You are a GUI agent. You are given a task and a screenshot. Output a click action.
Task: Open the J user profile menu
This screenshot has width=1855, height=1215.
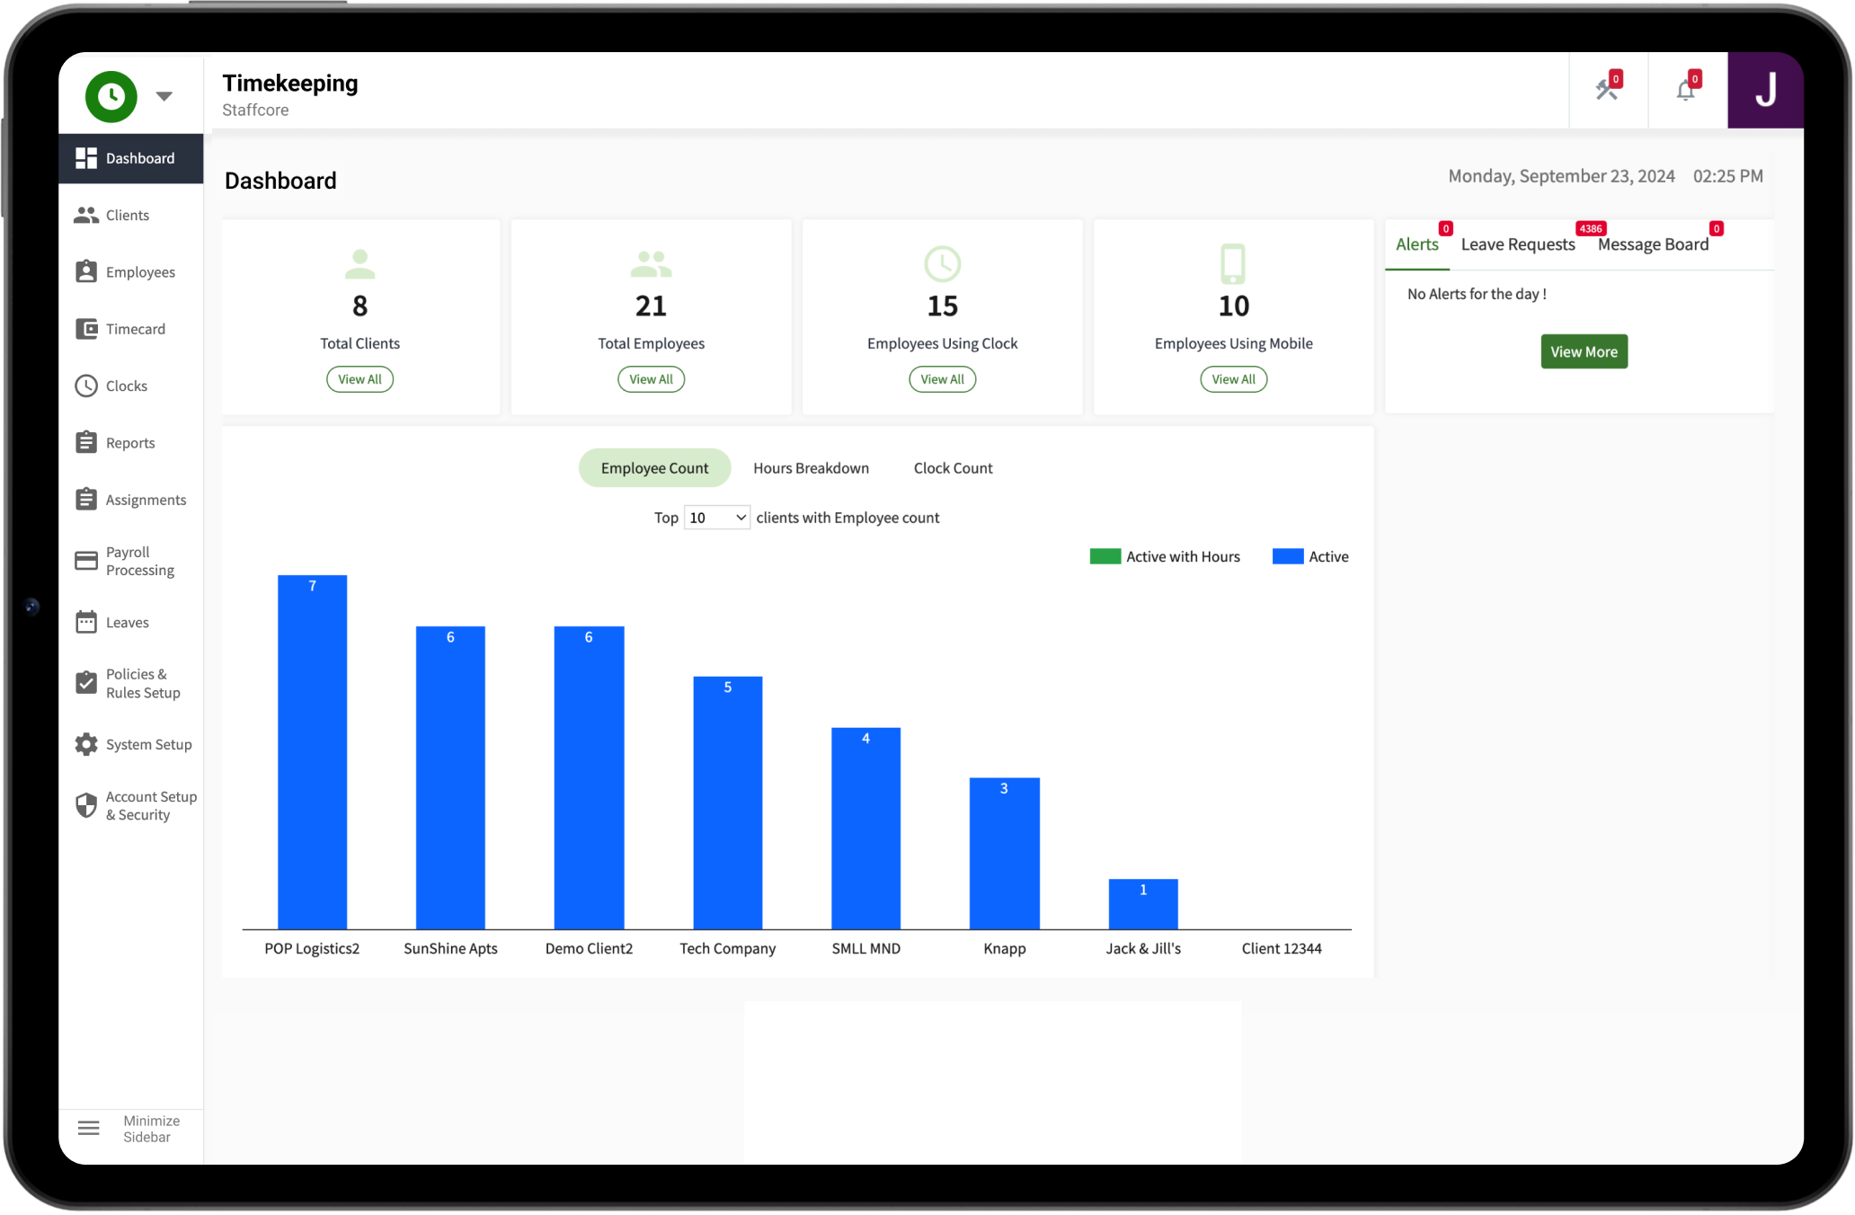pyautogui.click(x=1765, y=91)
